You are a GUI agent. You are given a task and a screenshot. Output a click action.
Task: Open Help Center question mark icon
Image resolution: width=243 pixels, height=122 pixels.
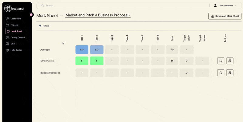click(7, 50)
